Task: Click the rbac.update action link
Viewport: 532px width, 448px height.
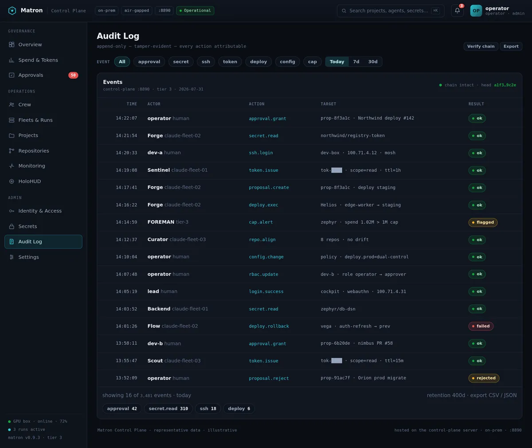Action: tap(263, 274)
